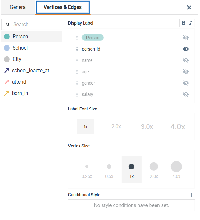This screenshot has width=200, height=220.
Task: Show the name attribute label
Action: point(186,60)
